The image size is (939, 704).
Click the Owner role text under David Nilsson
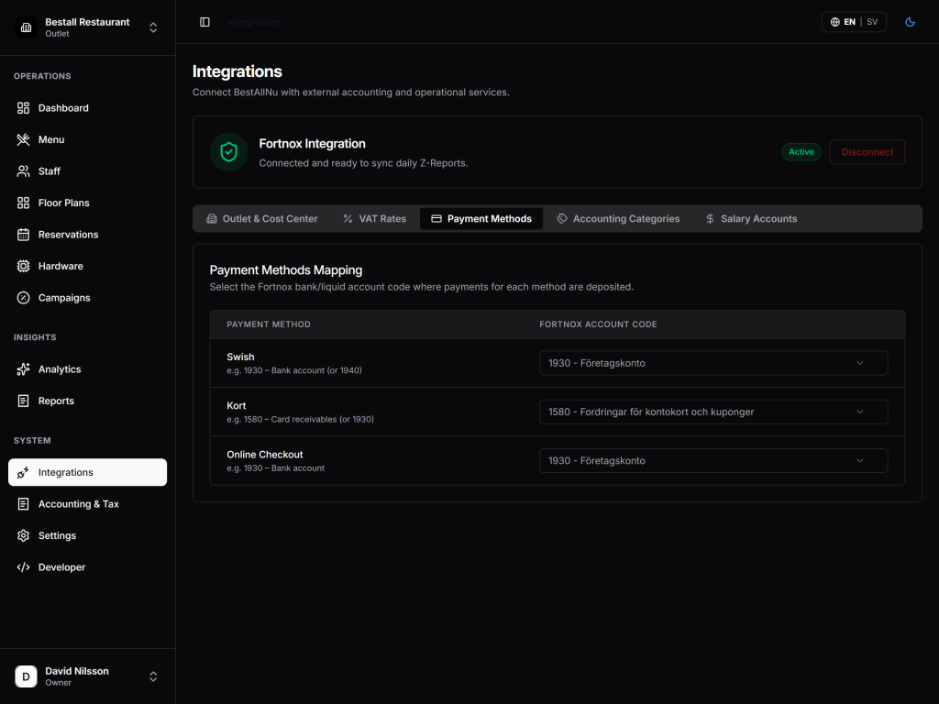click(x=58, y=683)
